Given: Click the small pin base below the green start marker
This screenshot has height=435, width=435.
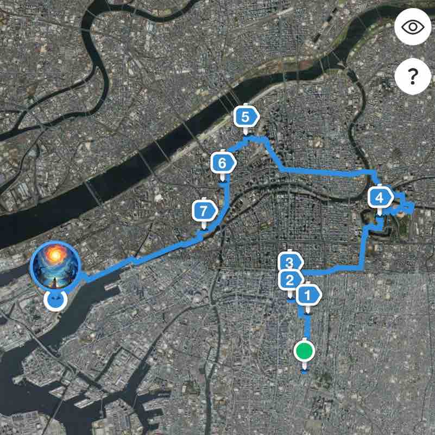Looking at the screenshot, I should 304,370.
